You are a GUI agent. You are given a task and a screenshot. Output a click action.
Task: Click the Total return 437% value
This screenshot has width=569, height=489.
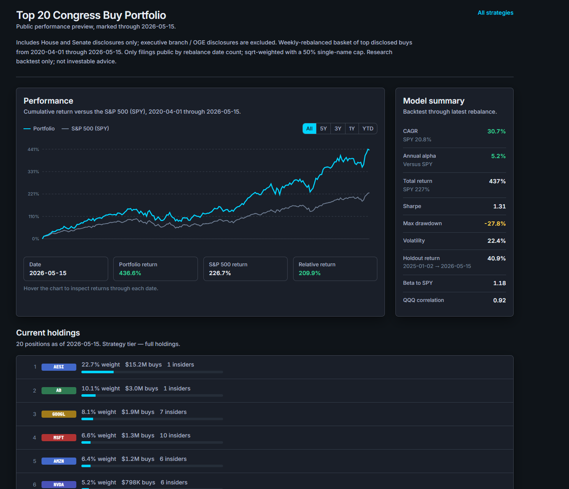click(497, 181)
